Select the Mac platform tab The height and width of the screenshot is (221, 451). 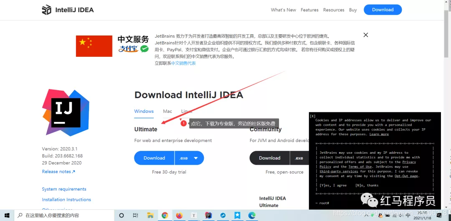(x=167, y=112)
